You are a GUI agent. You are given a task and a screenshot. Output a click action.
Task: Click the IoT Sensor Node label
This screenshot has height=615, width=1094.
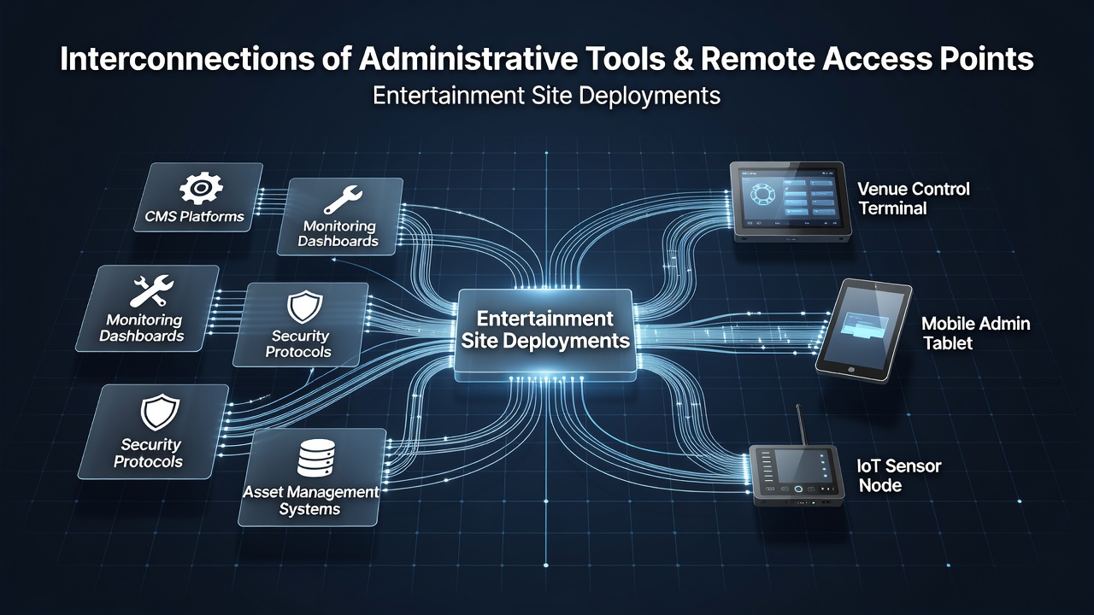[899, 476]
